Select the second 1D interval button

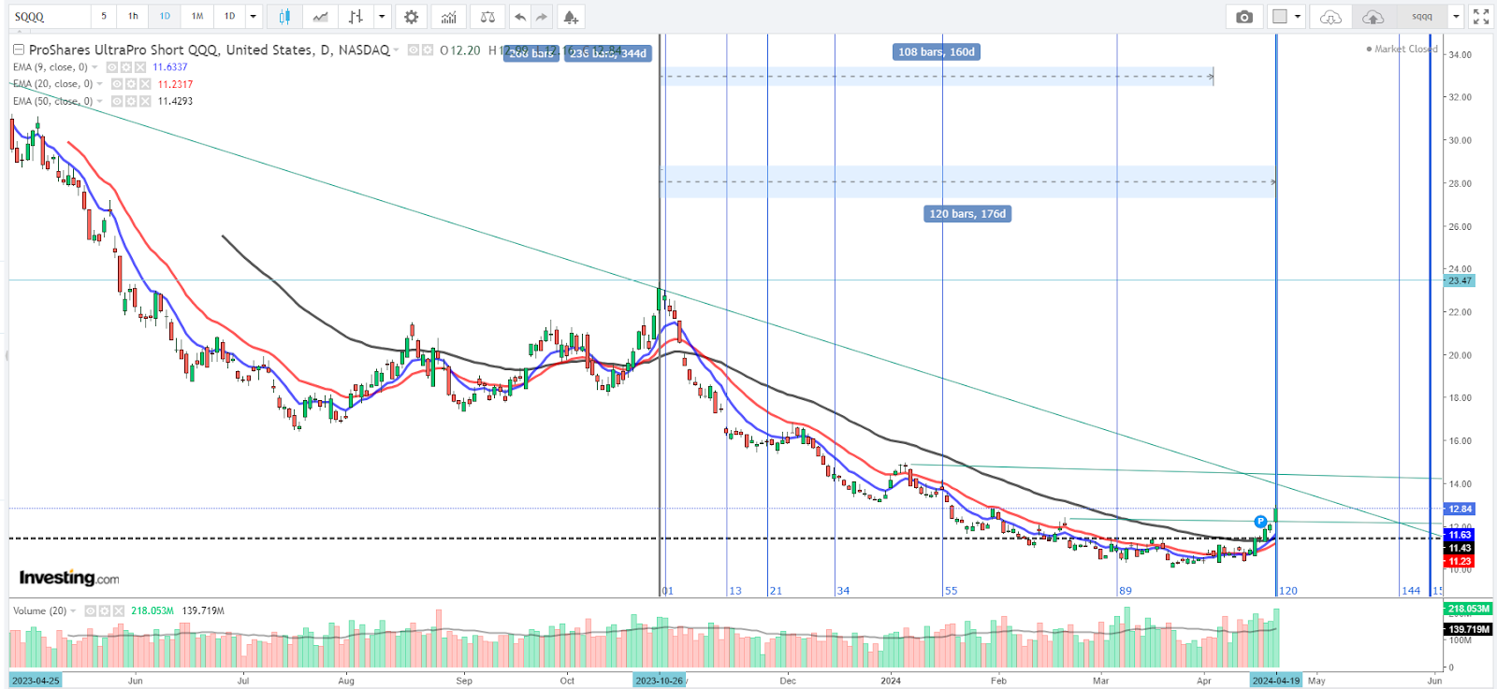229,17
